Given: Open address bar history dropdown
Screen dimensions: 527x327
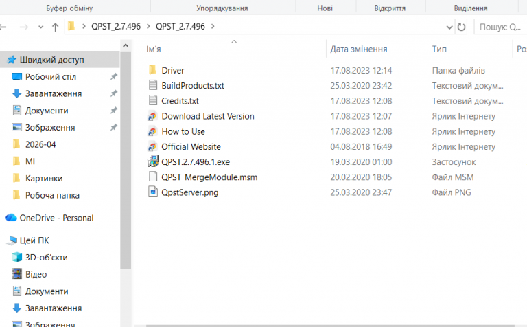Looking at the screenshot, I should [449, 27].
